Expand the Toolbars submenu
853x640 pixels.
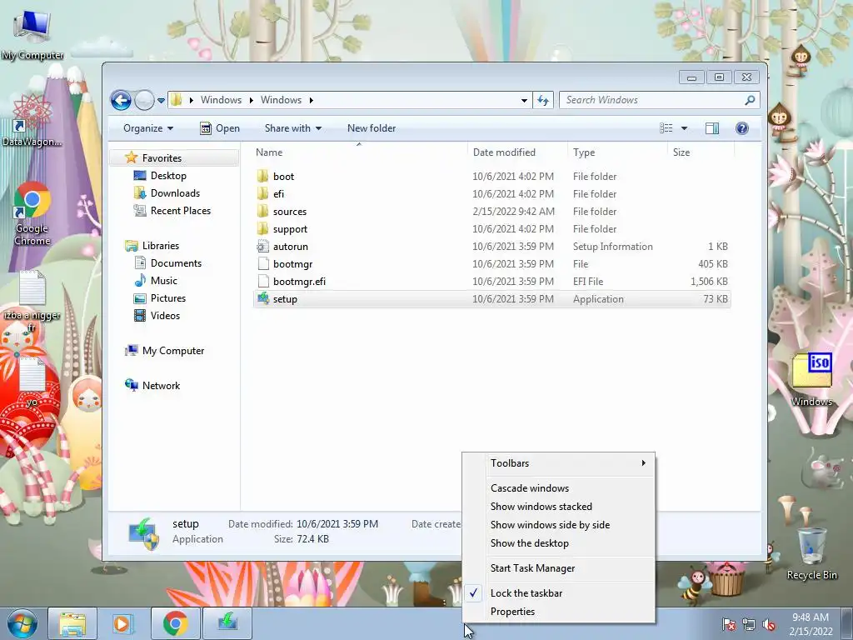(559, 463)
